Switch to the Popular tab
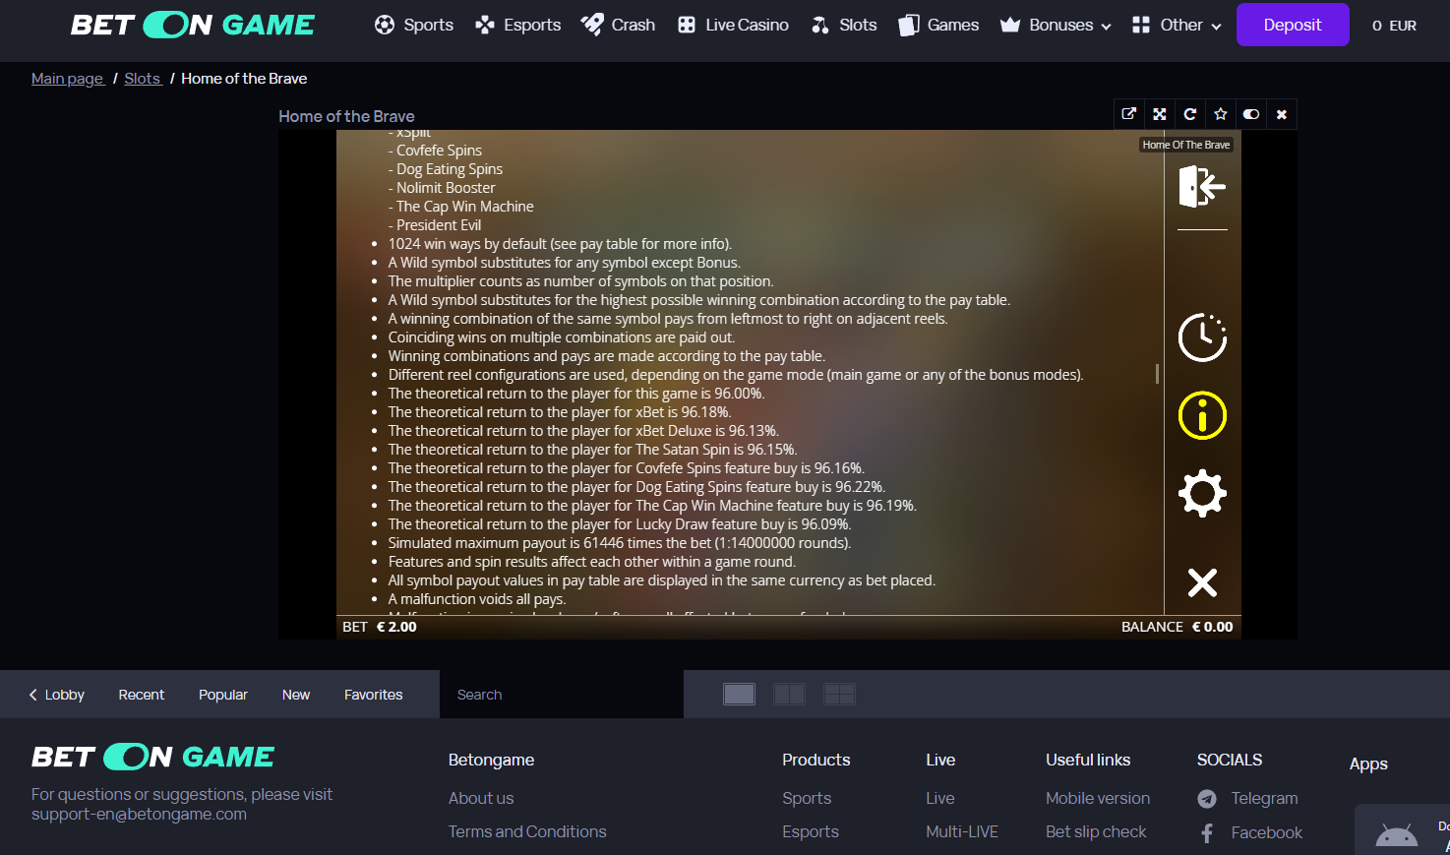The image size is (1450, 855). [223, 695]
